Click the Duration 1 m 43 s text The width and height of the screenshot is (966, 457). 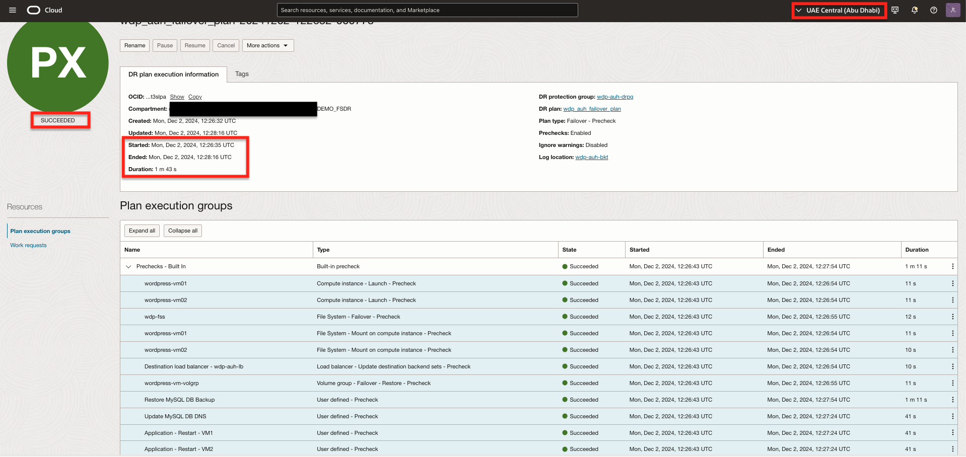(x=152, y=170)
